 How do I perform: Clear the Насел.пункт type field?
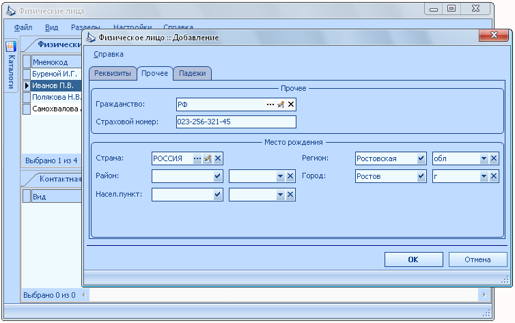click(290, 195)
